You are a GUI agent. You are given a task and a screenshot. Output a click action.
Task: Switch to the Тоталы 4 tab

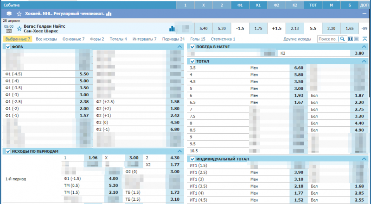pos(118,39)
